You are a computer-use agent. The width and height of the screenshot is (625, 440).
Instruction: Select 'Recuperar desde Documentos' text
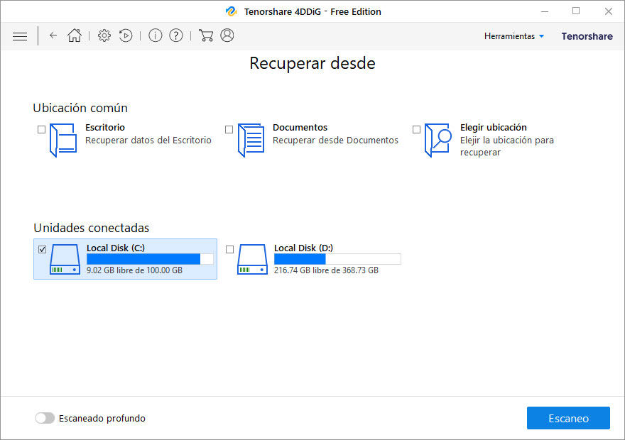pos(336,141)
